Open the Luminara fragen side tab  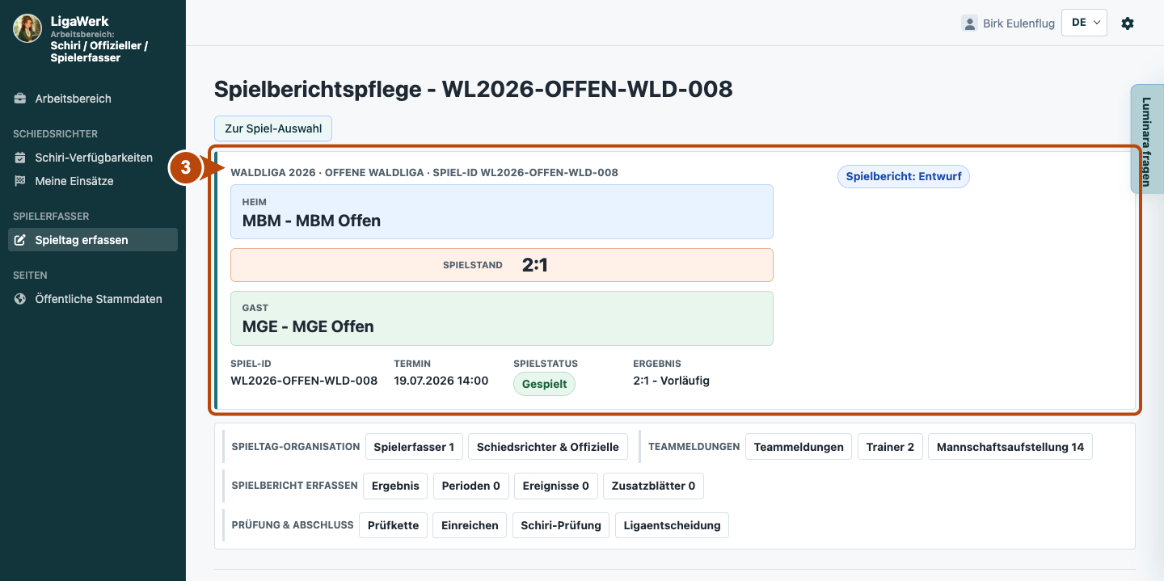(x=1146, y=139)
